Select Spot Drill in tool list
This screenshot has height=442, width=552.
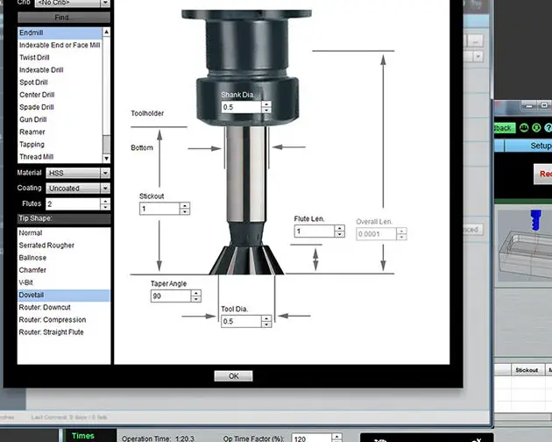pos(60,82)
